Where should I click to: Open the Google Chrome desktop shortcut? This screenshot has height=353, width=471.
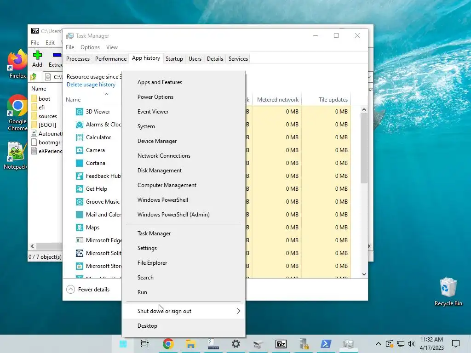(x=17, y=113)
